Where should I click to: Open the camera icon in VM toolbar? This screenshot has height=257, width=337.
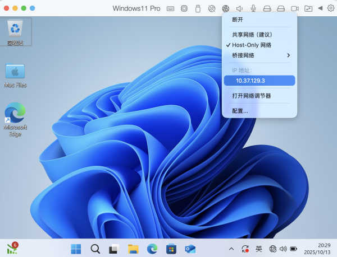[x=294, y=8]
